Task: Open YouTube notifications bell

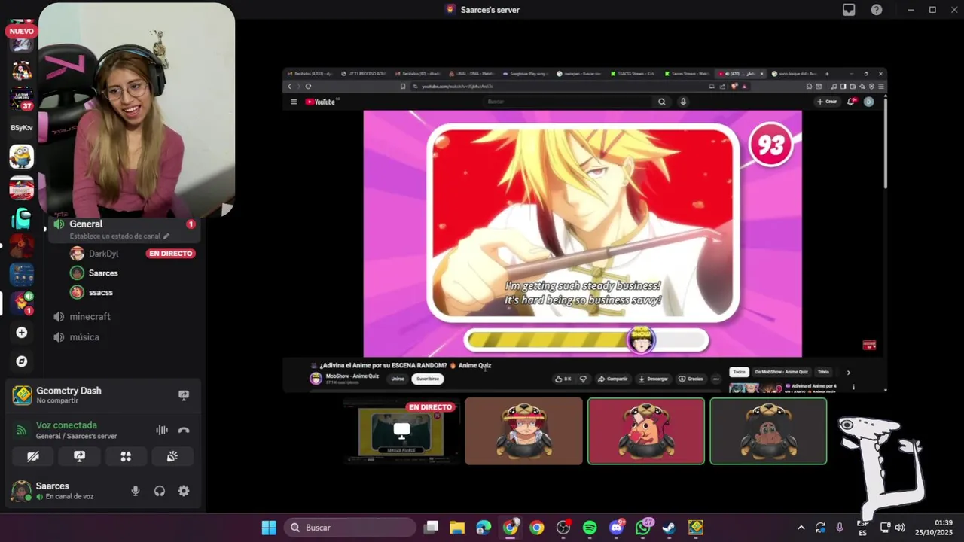Action: pyautogui.click(x=852, y=102)
